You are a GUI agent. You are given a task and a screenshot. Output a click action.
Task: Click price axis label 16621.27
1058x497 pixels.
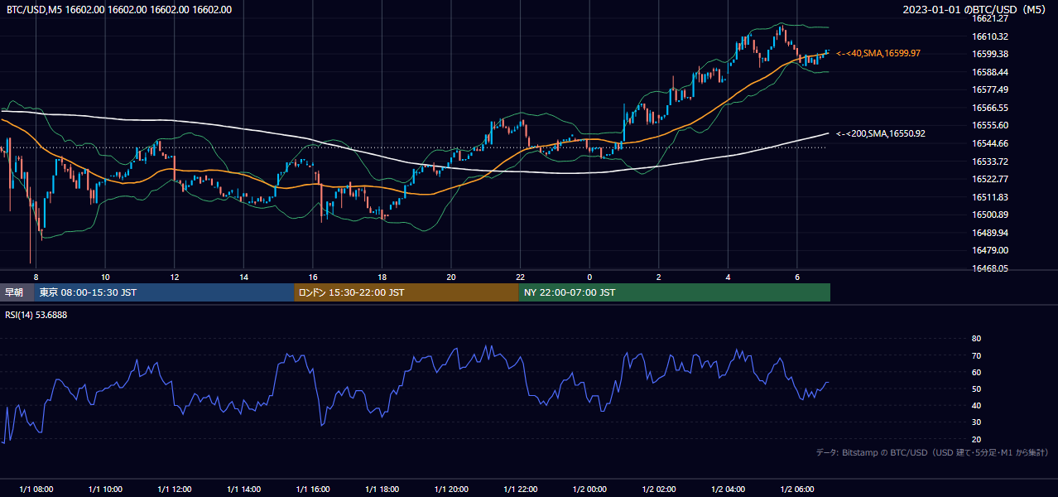tap(990, 18)
